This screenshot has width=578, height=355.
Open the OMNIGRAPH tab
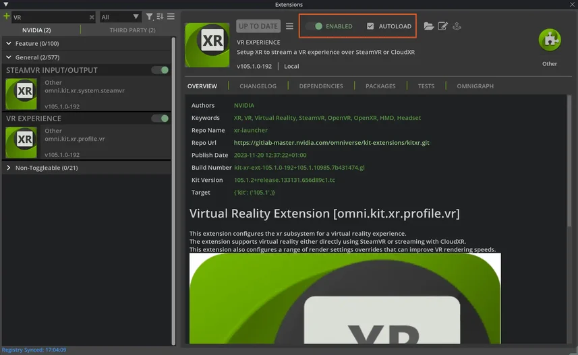tap(475, 86)
